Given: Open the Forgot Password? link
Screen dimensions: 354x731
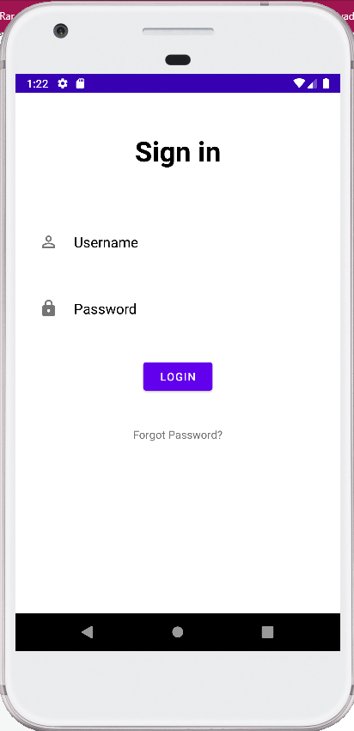Looking at the screenshot, I should click(178, 436).
